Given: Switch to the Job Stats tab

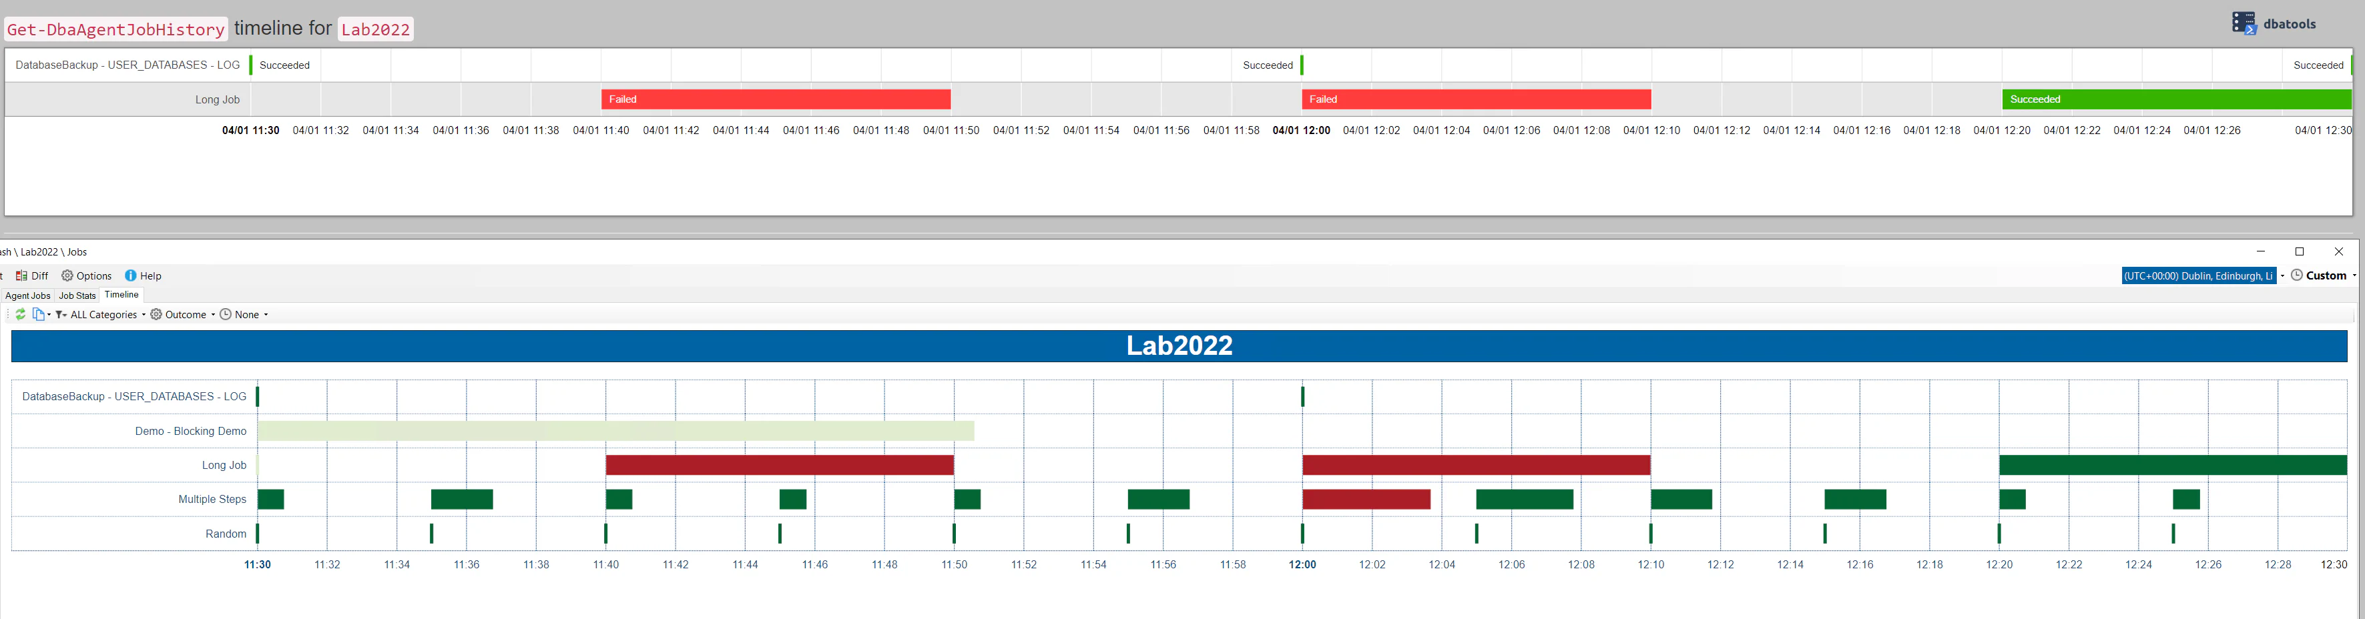Looking at the screenshot, I should [x=77, y=295].
